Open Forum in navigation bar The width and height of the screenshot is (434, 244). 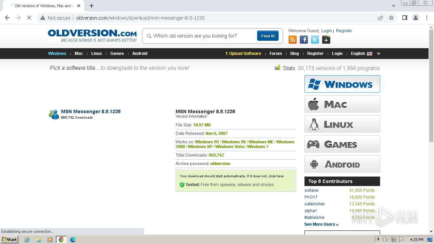[276, 54]
